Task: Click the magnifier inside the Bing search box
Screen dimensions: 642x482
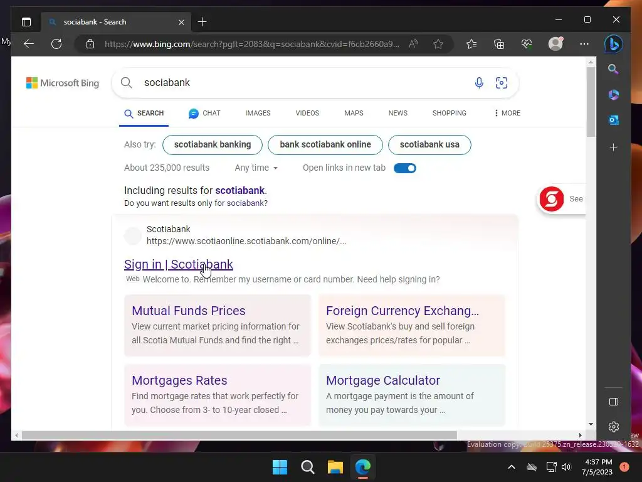Action: click(x=127, y=83)
